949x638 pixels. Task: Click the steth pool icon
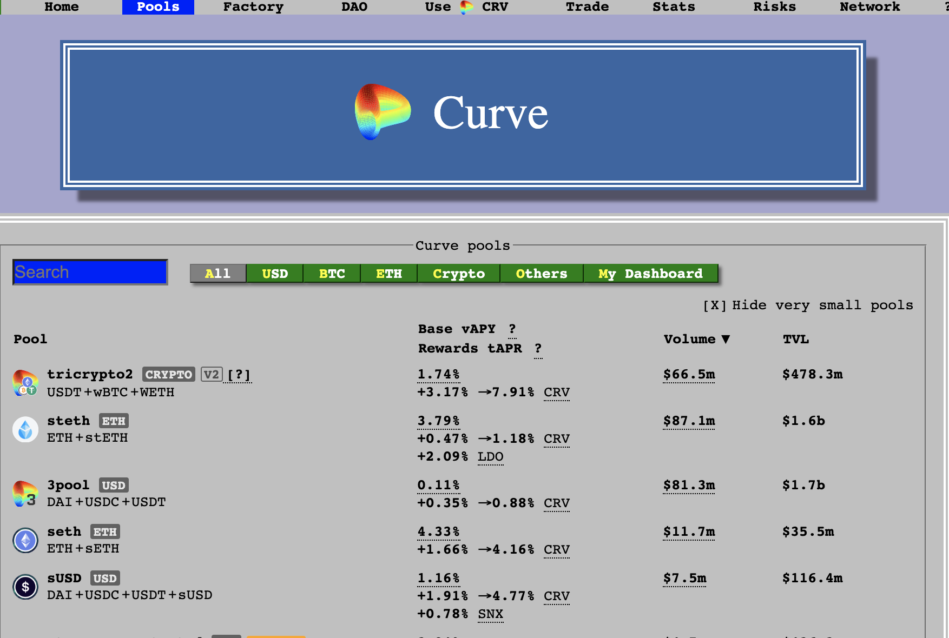click(25, 429)
